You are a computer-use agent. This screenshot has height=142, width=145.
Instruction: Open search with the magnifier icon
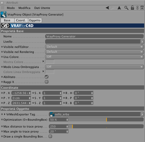[126, 8]
